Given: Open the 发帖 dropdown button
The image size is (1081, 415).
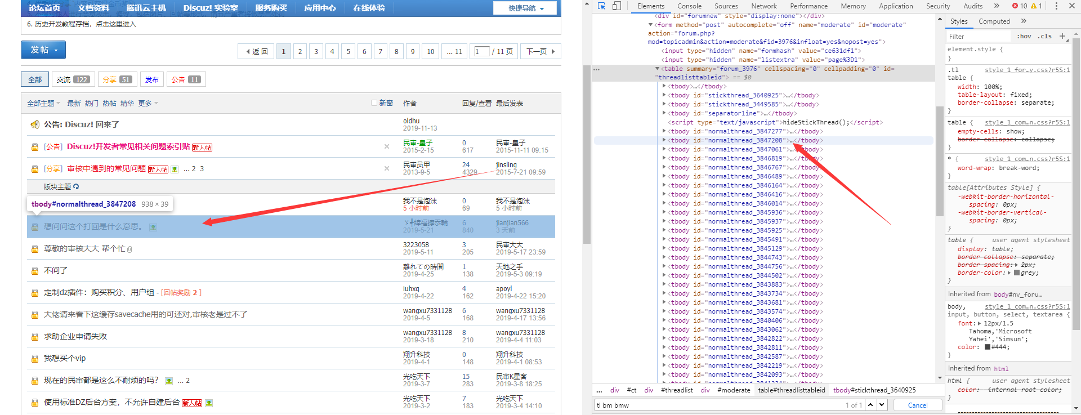Looking at the screenshot, I should pos(43,50).
